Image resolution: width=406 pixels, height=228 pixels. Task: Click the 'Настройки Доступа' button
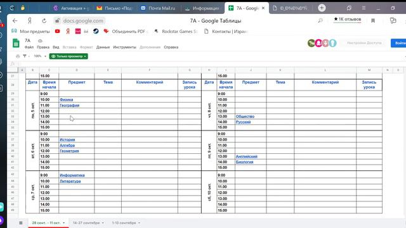click(x=364, y=43)
